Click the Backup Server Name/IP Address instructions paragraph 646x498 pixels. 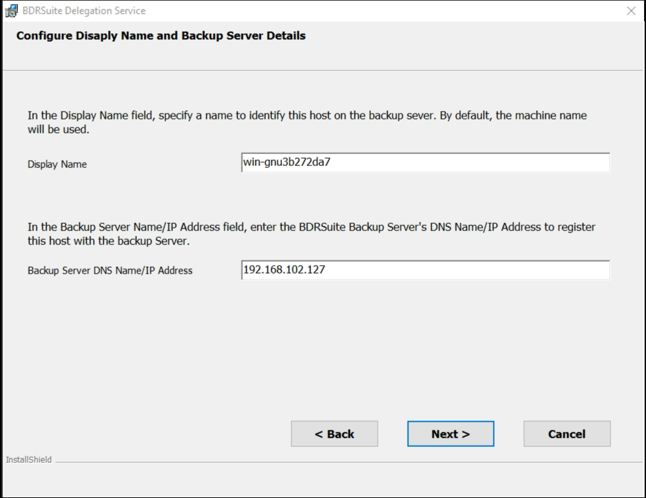click(311, 234)
